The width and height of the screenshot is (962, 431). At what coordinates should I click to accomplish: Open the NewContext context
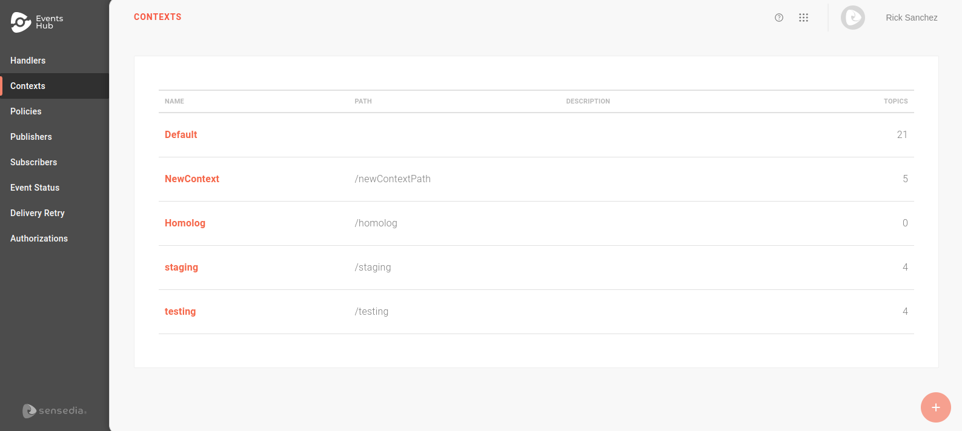click(x=192, y=179)
